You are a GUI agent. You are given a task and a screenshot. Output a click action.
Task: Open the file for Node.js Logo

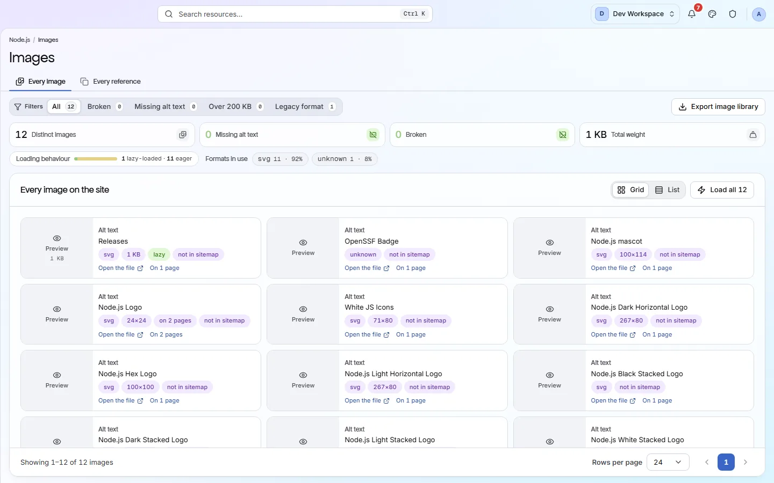click(121, 335)
